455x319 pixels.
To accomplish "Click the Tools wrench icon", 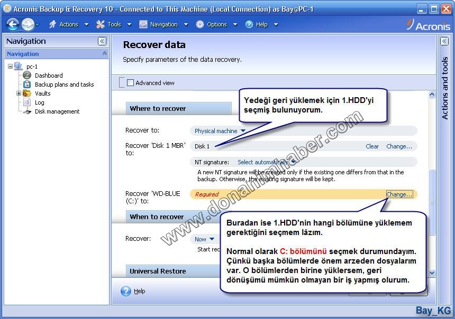I will point(101,24).
